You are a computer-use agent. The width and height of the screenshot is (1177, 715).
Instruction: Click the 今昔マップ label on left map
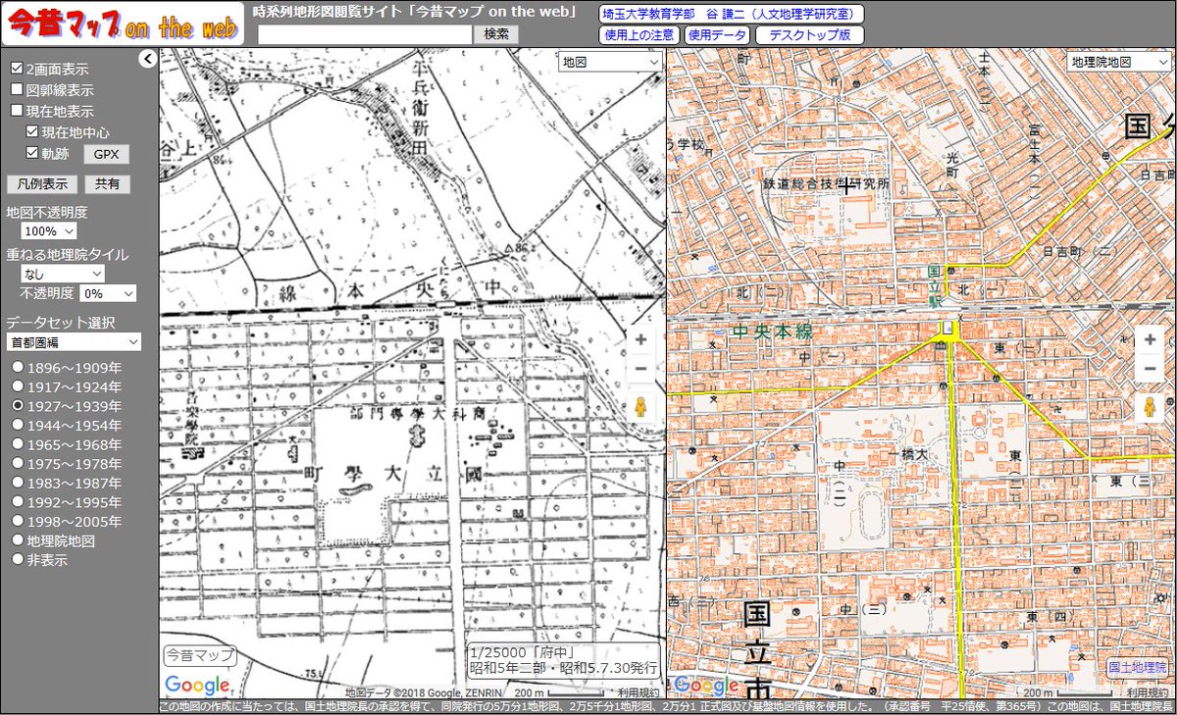point(200,655)
